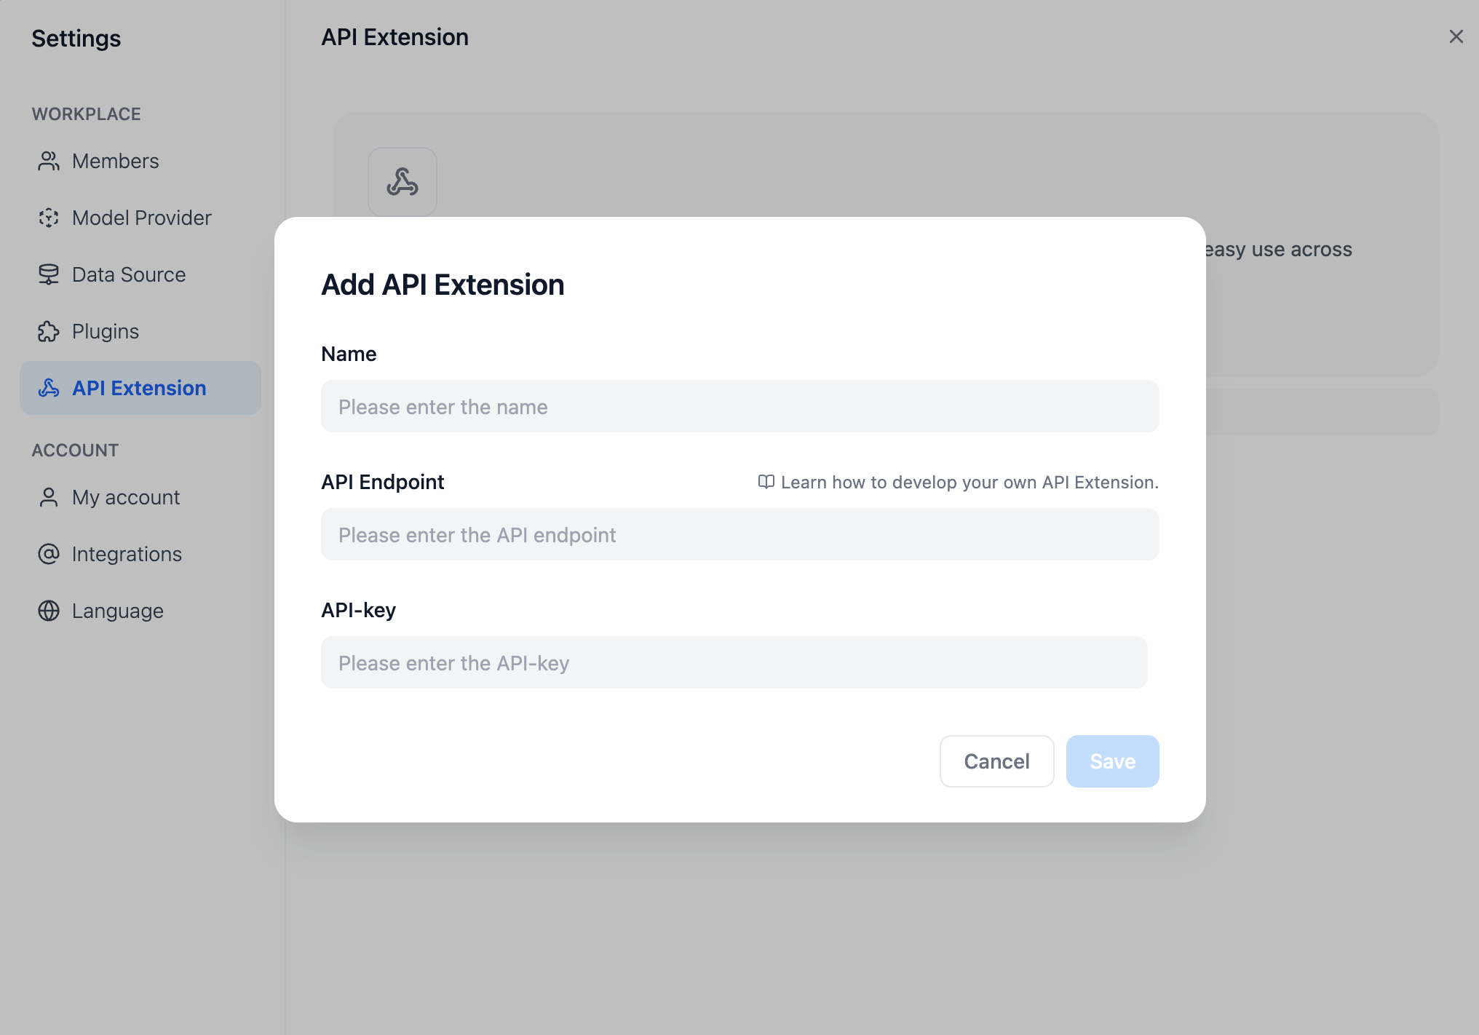Click the API Extension webhook sidebar icon

coord(48,388)
